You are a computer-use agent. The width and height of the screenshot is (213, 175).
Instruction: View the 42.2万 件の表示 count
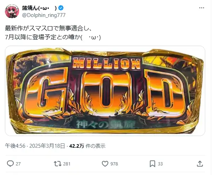tap(87, 146)
